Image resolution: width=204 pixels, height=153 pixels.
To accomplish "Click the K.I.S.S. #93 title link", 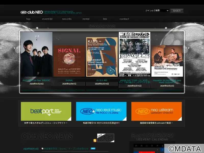I will [102, 80].
